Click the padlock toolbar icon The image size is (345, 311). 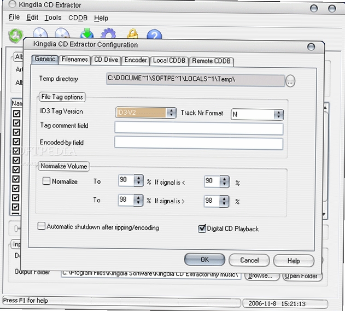(133, 34)
